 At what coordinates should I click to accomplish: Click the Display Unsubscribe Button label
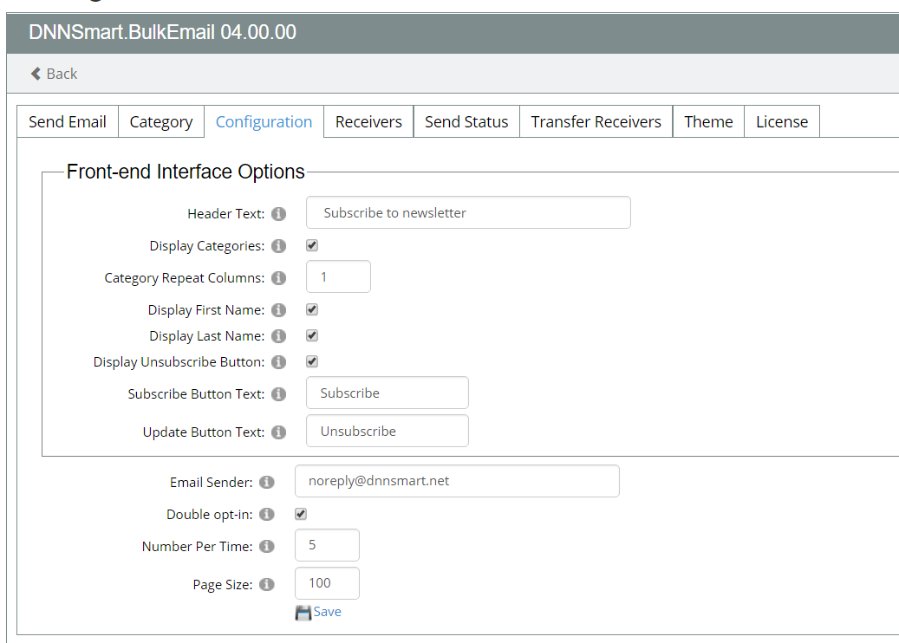pyautogui.click(x=179, y=362)
